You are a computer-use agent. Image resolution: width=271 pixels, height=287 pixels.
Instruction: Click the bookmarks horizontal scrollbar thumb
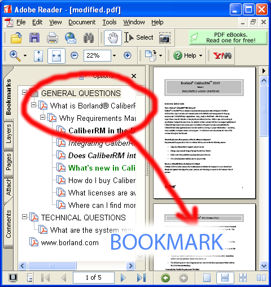pyautogui.click(x=52, y=266)
